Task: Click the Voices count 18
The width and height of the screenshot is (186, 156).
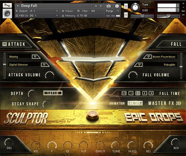Action: [78, 11]
